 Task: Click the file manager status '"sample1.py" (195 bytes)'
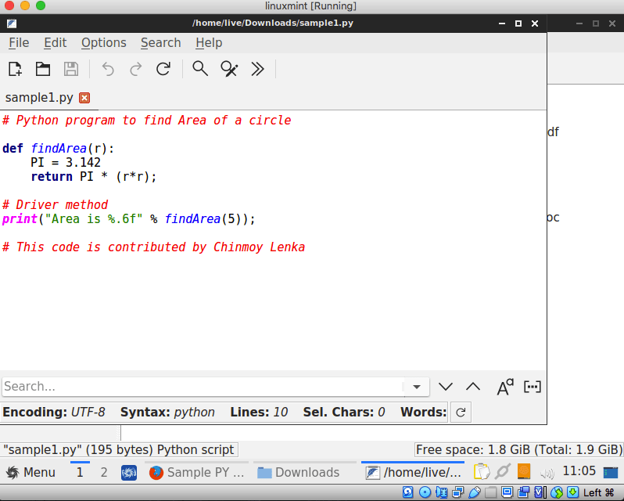click(119, 449)
